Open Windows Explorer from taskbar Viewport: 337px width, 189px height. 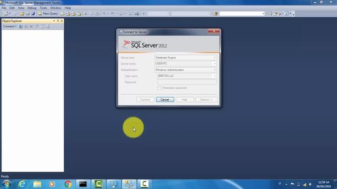(x=37, y=184)
